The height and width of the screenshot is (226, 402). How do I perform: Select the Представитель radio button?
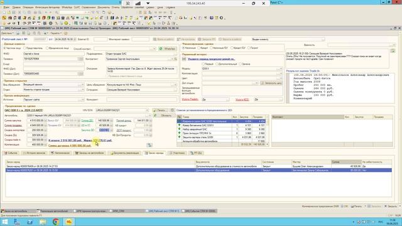pos(25,48)
